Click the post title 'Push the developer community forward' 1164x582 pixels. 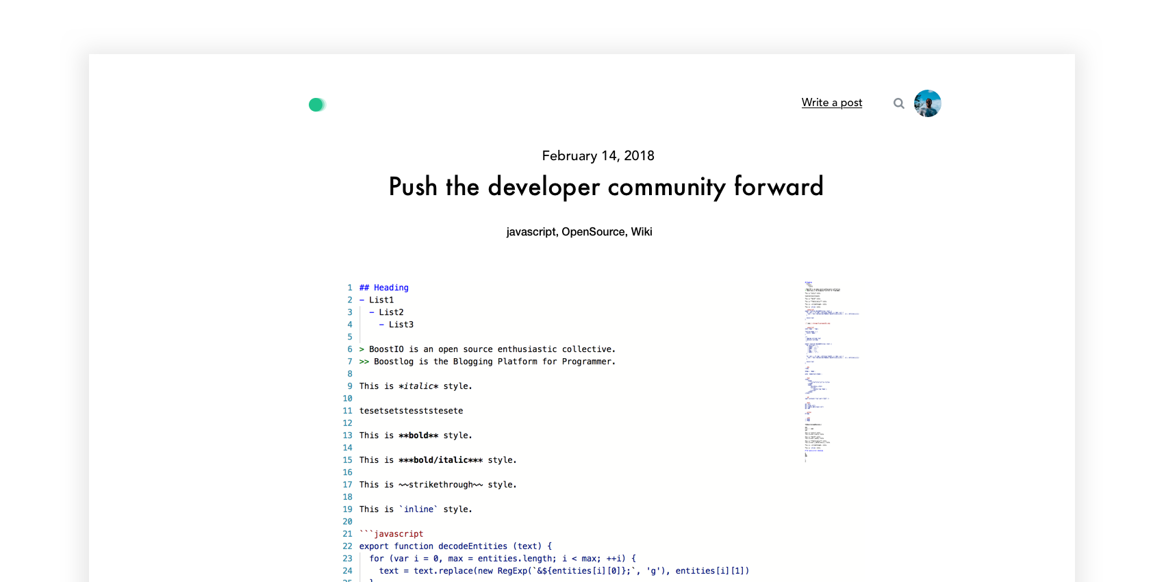tap(606, 186)
